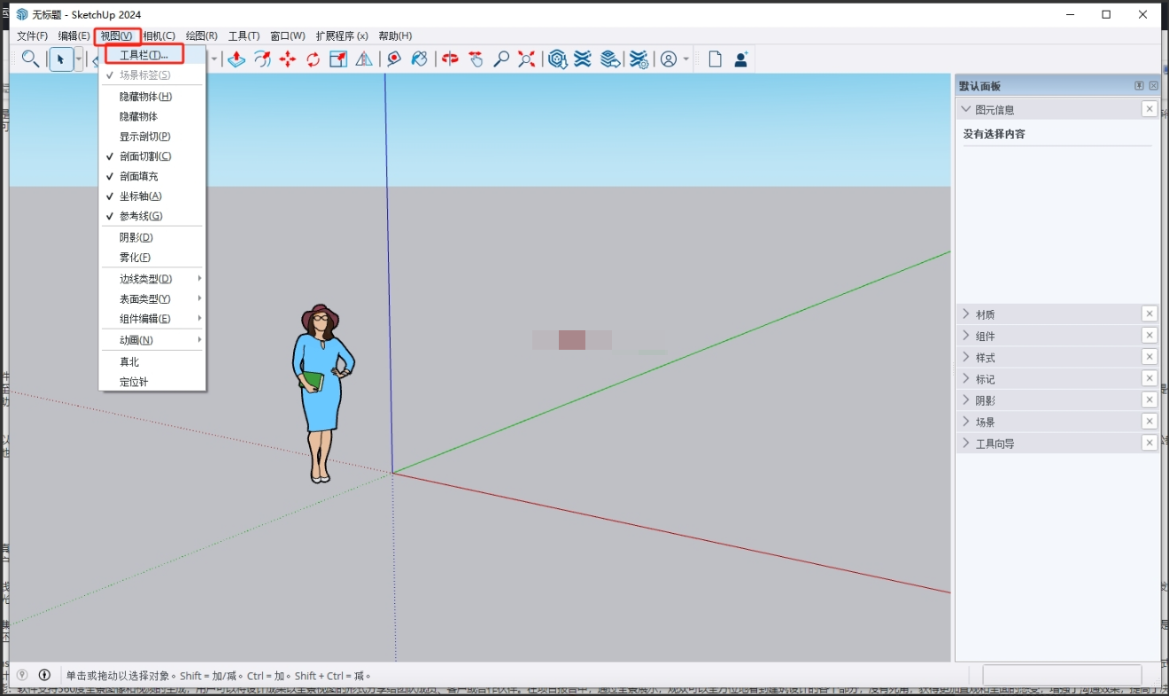
Task: Open the 编辑(E) menu
Action: 74,35
